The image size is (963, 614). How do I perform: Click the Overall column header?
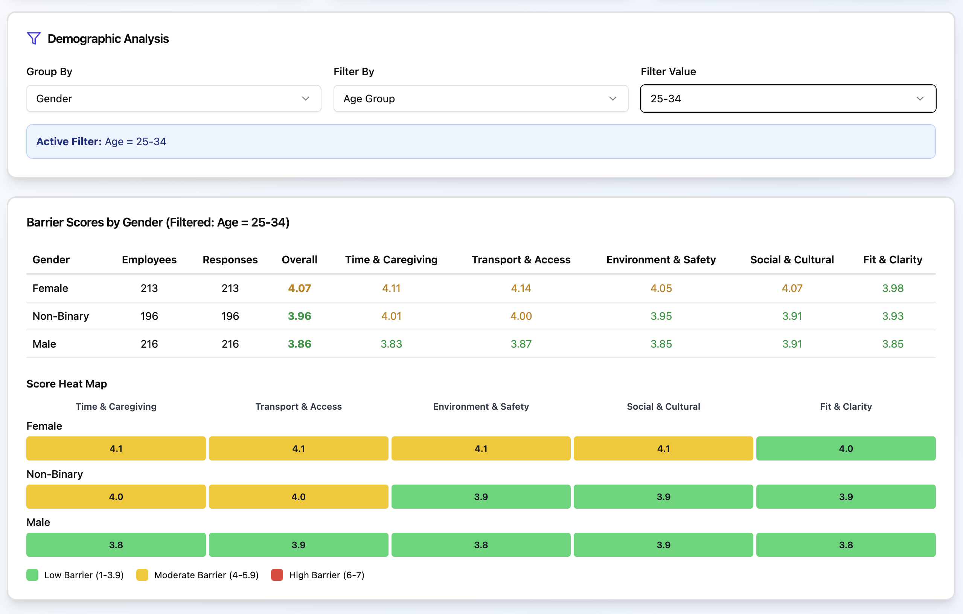(x=299, y=260)
